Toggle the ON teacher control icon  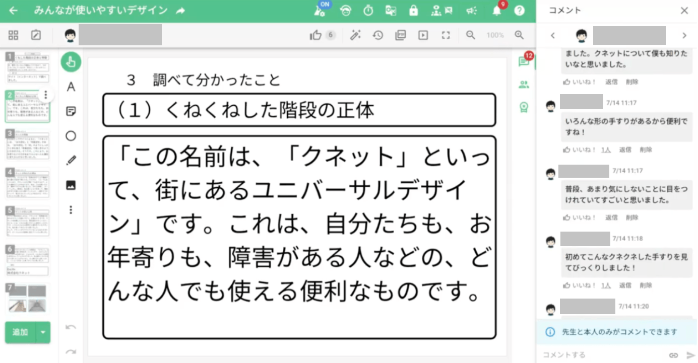tap(321, 11)
